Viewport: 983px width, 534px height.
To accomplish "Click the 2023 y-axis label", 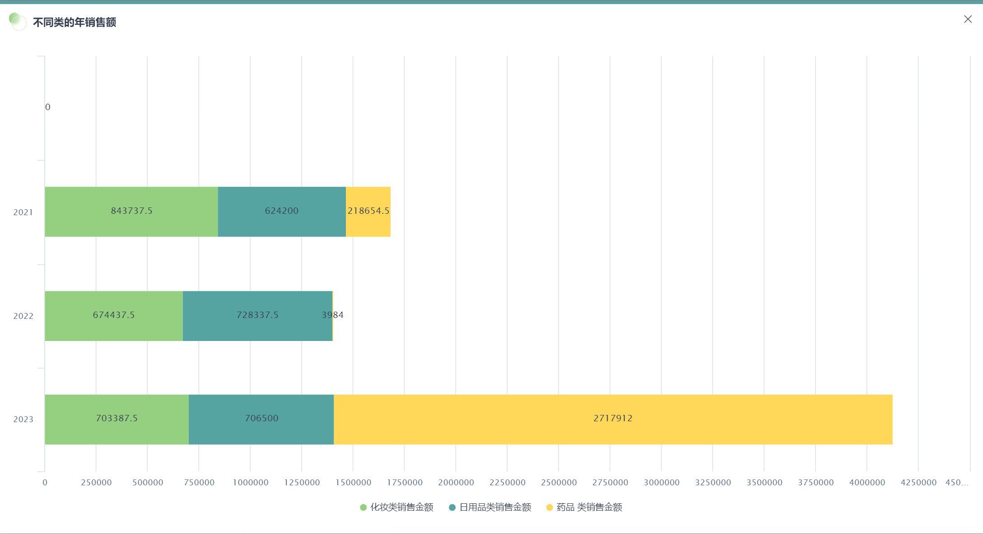I will pyautogui.click(x=23, y=419).
